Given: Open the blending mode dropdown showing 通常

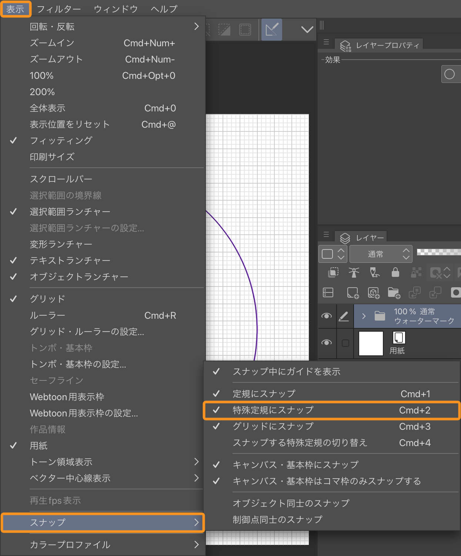Looking at the screenshot, I should click(x=381, y=254).
